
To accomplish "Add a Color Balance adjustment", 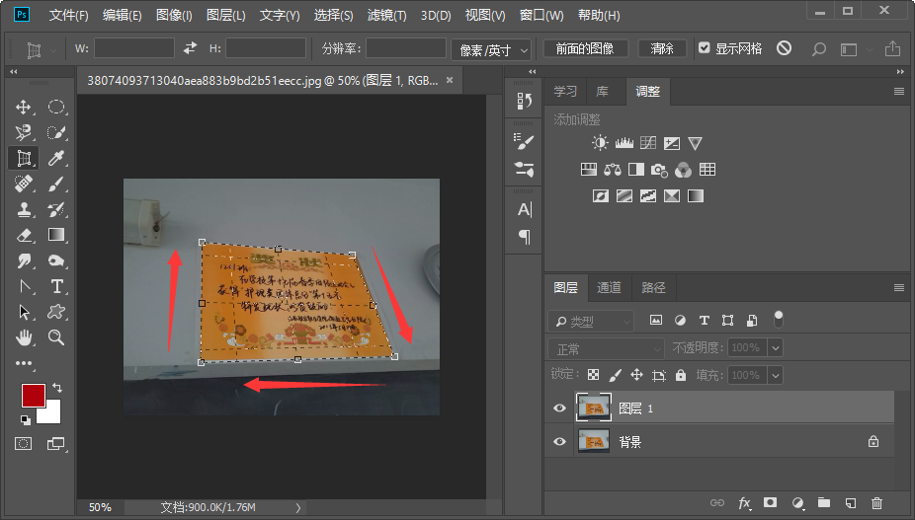I will (x=612, y=170).
